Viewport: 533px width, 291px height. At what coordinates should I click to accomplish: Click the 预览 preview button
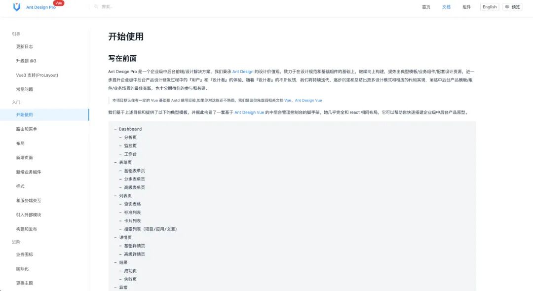(x=512, y=7)
